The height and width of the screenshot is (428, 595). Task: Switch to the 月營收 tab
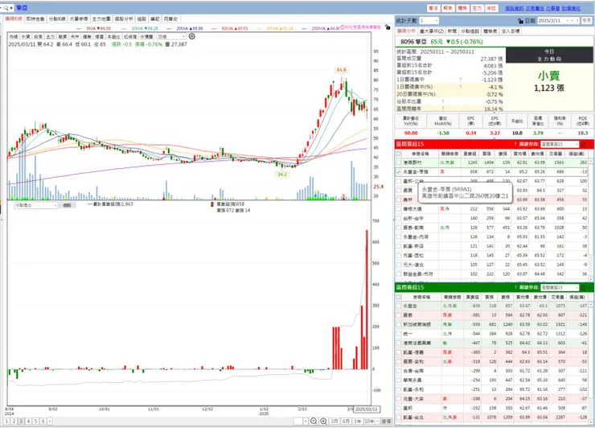click(170, 19)
